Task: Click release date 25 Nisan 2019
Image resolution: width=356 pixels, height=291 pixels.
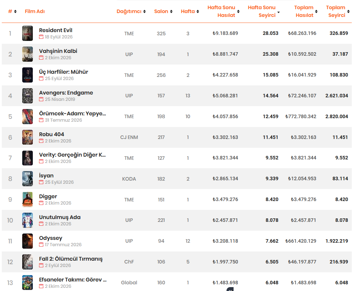Action: [60, 99]
